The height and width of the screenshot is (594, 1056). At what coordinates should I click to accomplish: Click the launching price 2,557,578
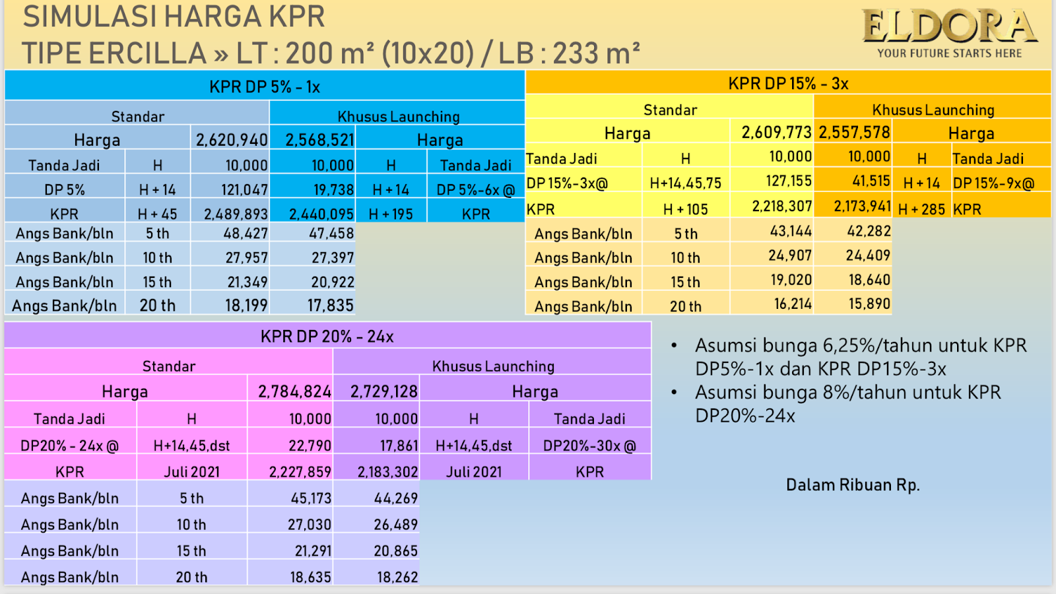pos(854,133)
